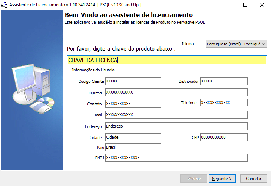Click the application icon in the title bar
Viewport: 271px width, 186px height.
pyautogui.click(x=4, y=5)
